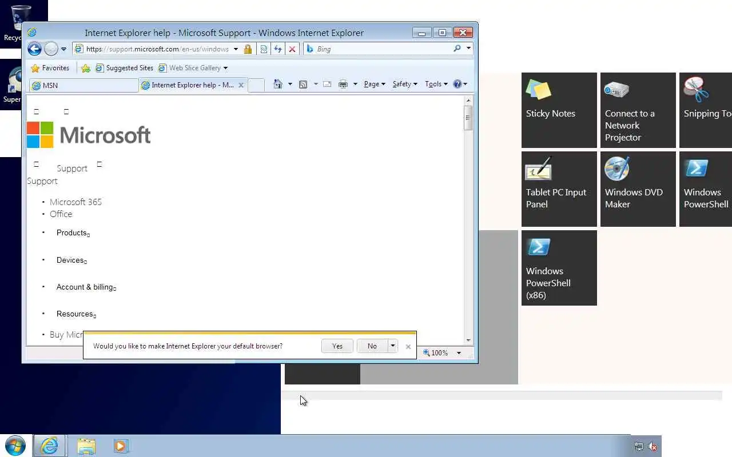The image size is (732, 457).
Task: Open the Web Slice Gallery dropdown
Action: point(193,68)
